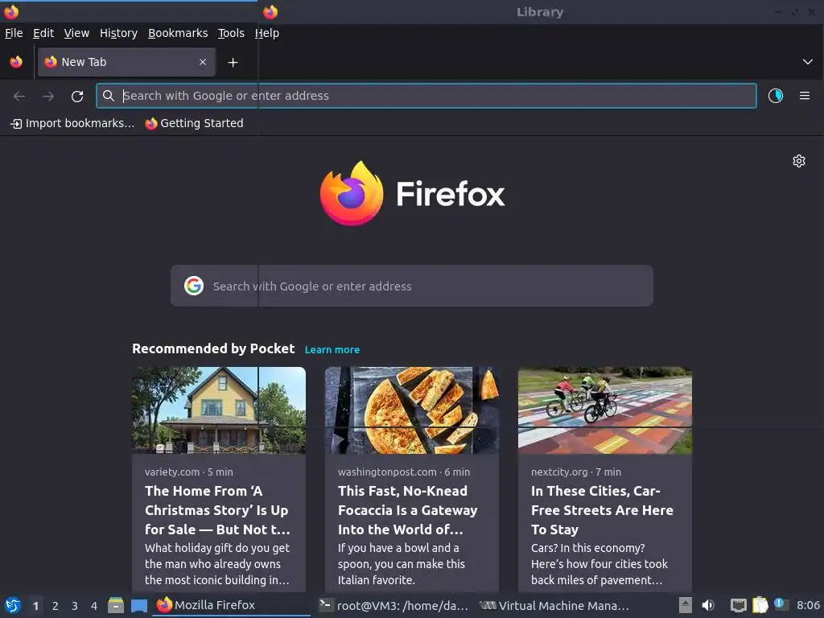The height and width of the screenshot is (618, 824).
Task: Open the File menu
Action: 14,33
